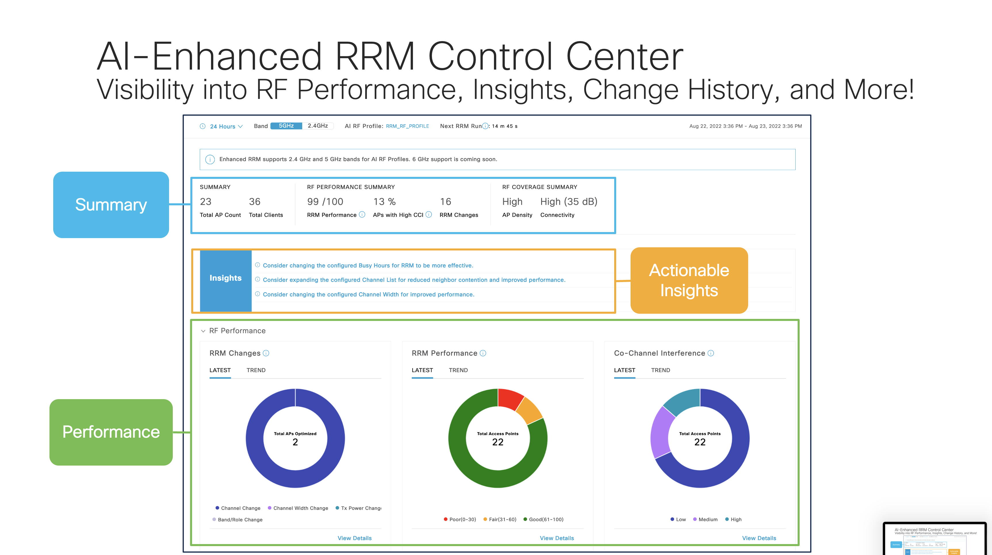Click the clock icon before 24 Hours
Viewport: 992px width, 555px height.
click(x=203, y=126)
